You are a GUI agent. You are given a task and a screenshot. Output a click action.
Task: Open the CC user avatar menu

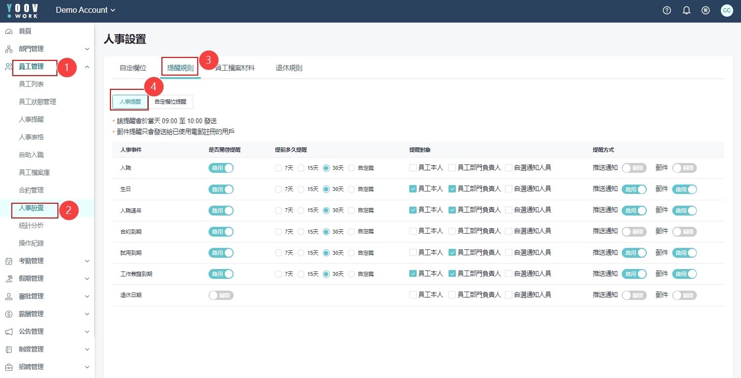pos(727,10)
